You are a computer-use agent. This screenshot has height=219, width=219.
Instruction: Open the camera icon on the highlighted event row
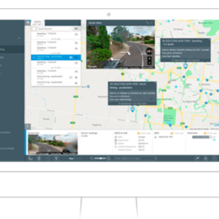point(71,57)
